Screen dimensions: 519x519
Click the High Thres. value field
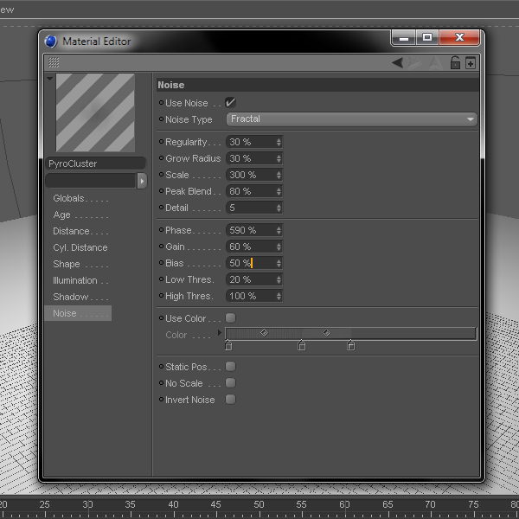click(x=254, y=296)
